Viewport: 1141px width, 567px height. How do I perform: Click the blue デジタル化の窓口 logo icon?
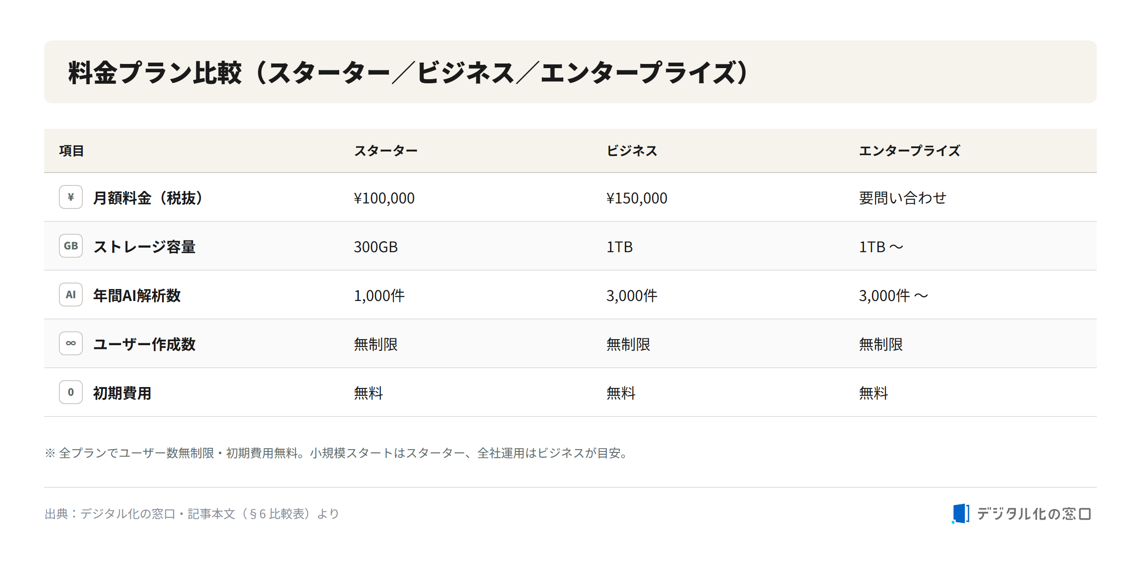tap(961, 514)
